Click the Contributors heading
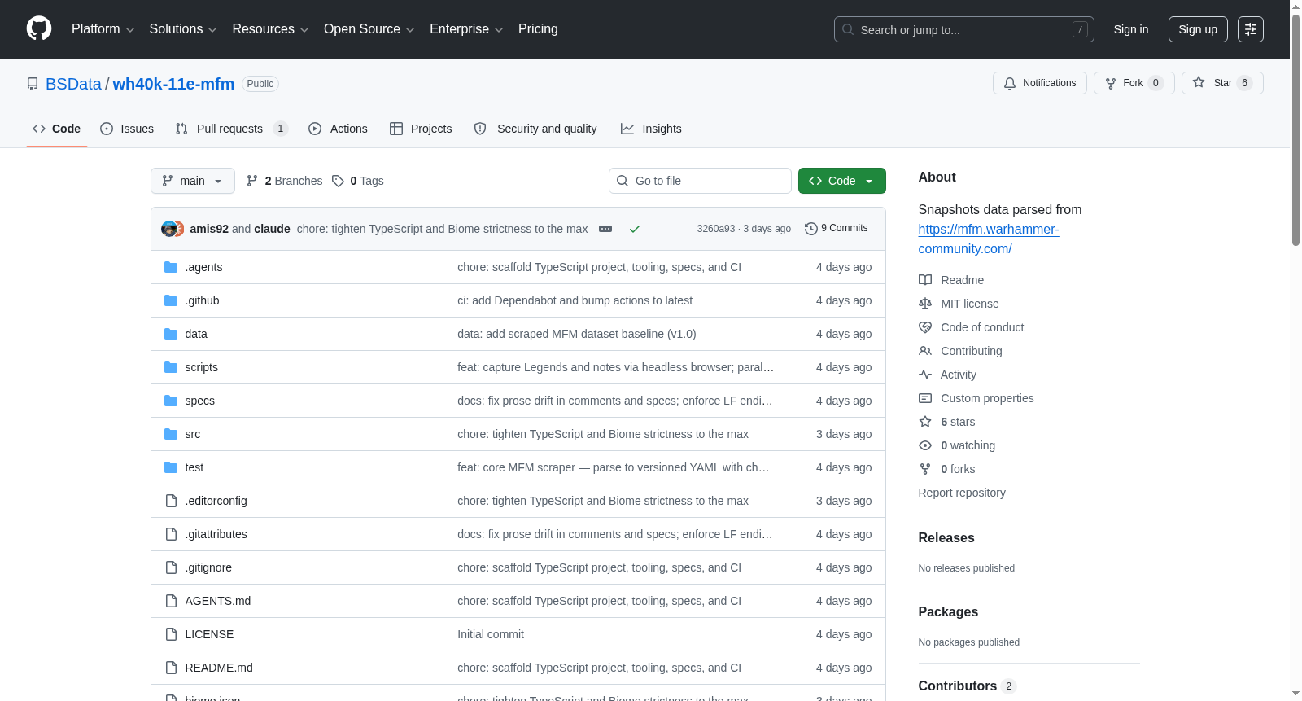The width and height of the screenshot is (1302, 701). coord(958,686)
